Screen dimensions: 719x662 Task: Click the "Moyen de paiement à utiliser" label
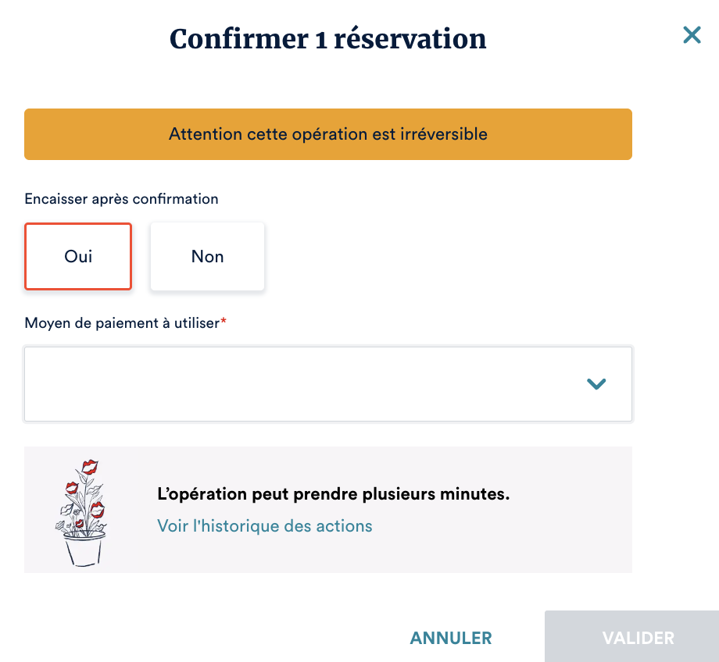(122, 322)
